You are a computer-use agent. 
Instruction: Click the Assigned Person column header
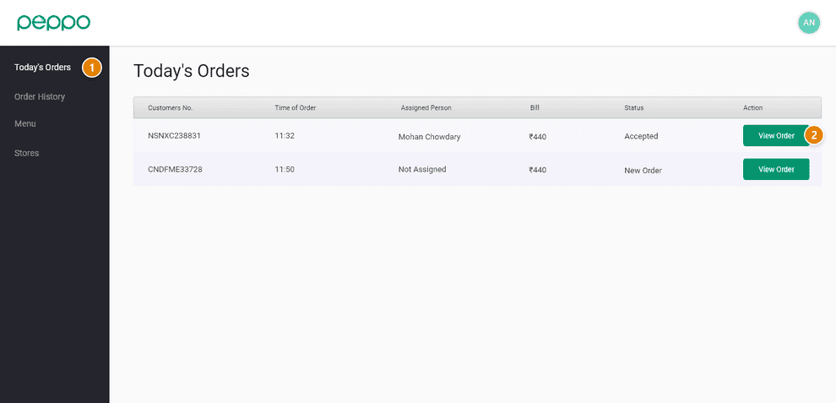[426, 108]
